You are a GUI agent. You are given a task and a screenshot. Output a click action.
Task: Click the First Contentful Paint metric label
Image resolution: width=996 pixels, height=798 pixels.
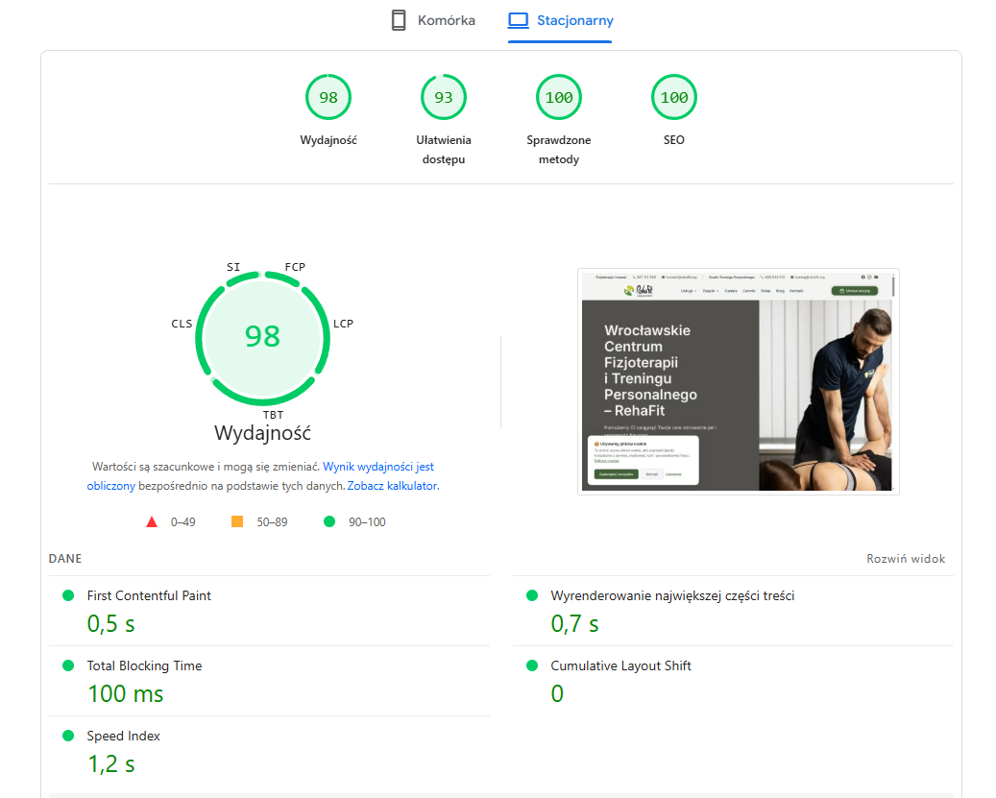pyautogui.click(x=149, y=595)
